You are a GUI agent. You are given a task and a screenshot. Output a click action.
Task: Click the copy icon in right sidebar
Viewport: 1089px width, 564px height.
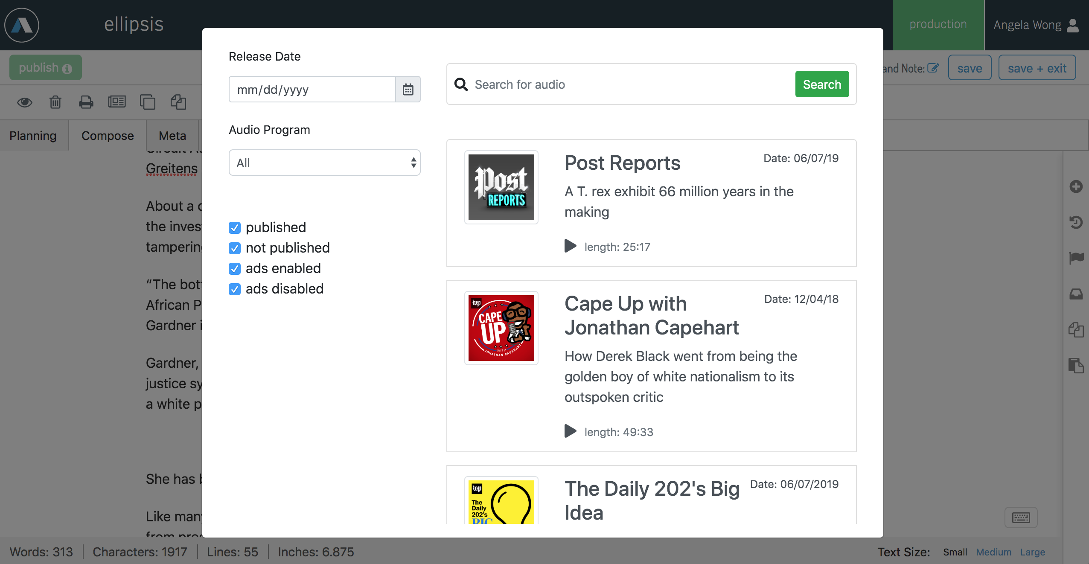click(1076, 330)
